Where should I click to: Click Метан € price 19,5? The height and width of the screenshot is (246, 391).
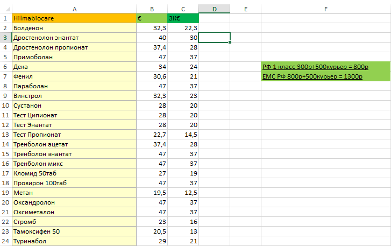click(x=152, y=193)
